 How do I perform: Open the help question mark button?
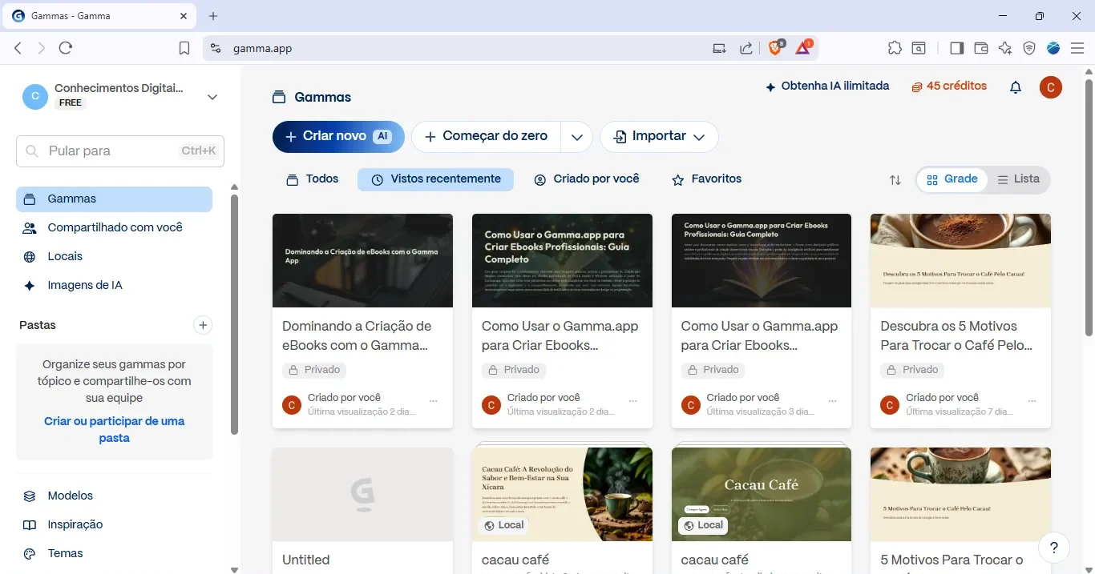click(x=1054, y=548)
